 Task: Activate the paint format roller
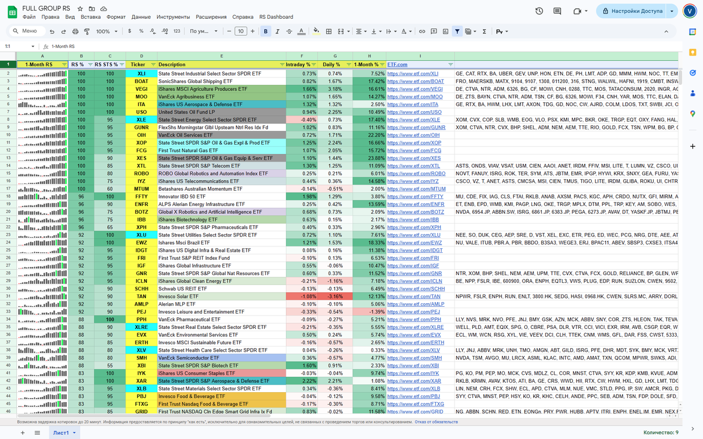pyautogui.click(x=86, y=32)
